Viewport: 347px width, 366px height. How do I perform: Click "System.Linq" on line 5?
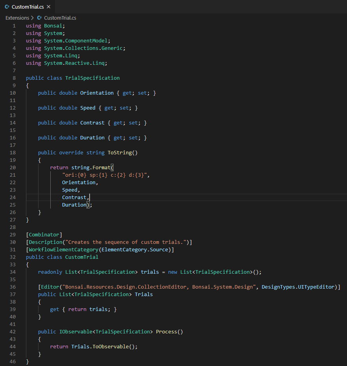click(61, 55)
